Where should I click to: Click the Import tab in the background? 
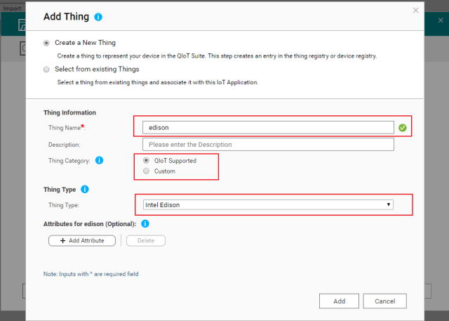pos(12,3)
